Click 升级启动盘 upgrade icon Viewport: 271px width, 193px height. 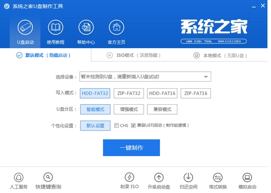[x=158, y=177]
